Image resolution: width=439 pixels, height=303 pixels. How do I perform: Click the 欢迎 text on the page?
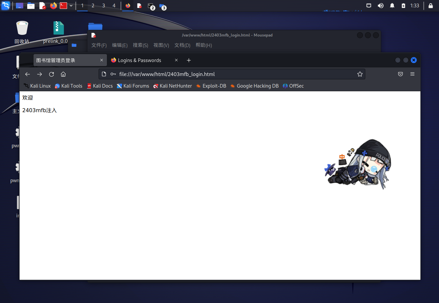click(28, 98)
